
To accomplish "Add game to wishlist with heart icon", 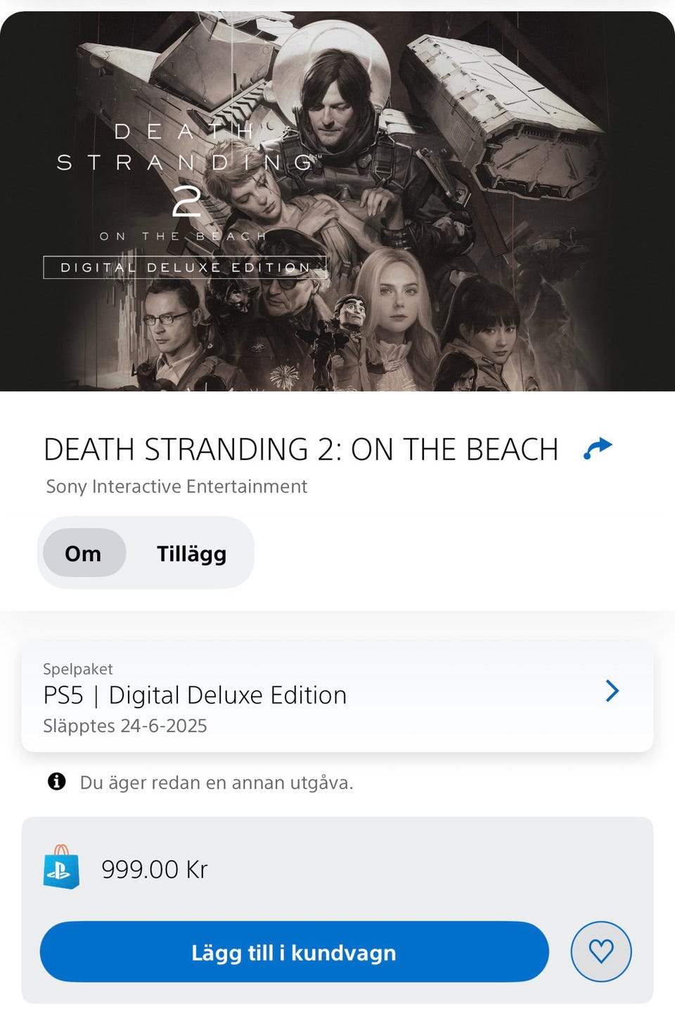I will (601, 952).
